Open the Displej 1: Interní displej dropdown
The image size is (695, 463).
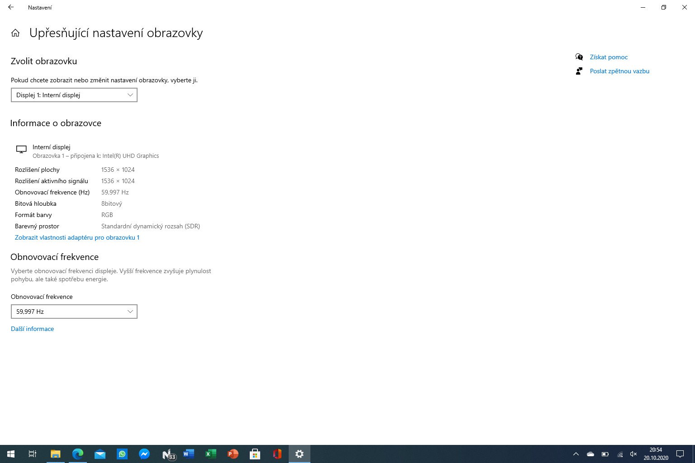[x=74, y=95]
